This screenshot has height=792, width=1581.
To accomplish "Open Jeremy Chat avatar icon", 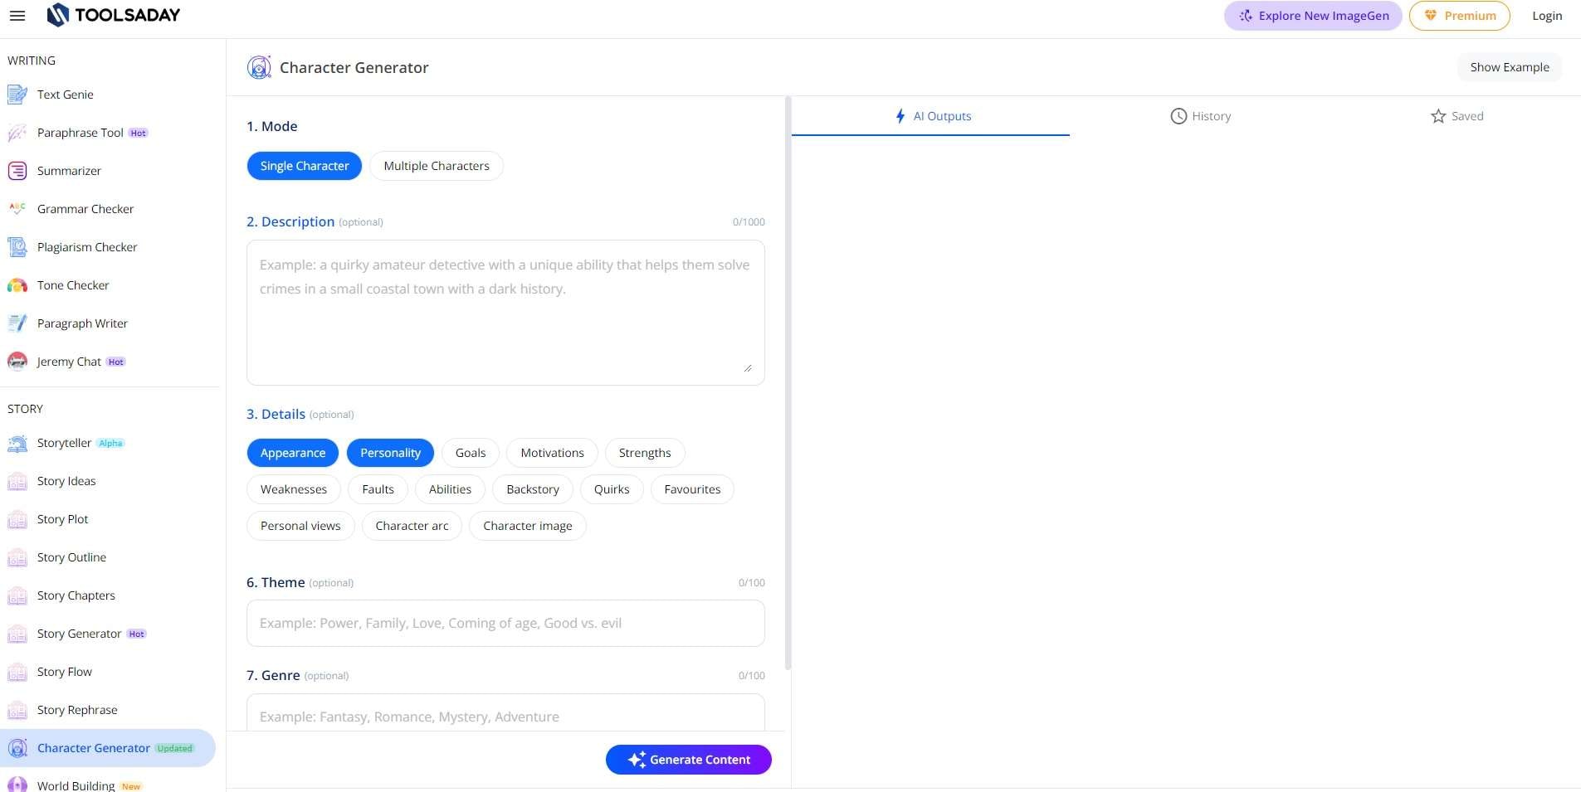I will tap(17, 362).
